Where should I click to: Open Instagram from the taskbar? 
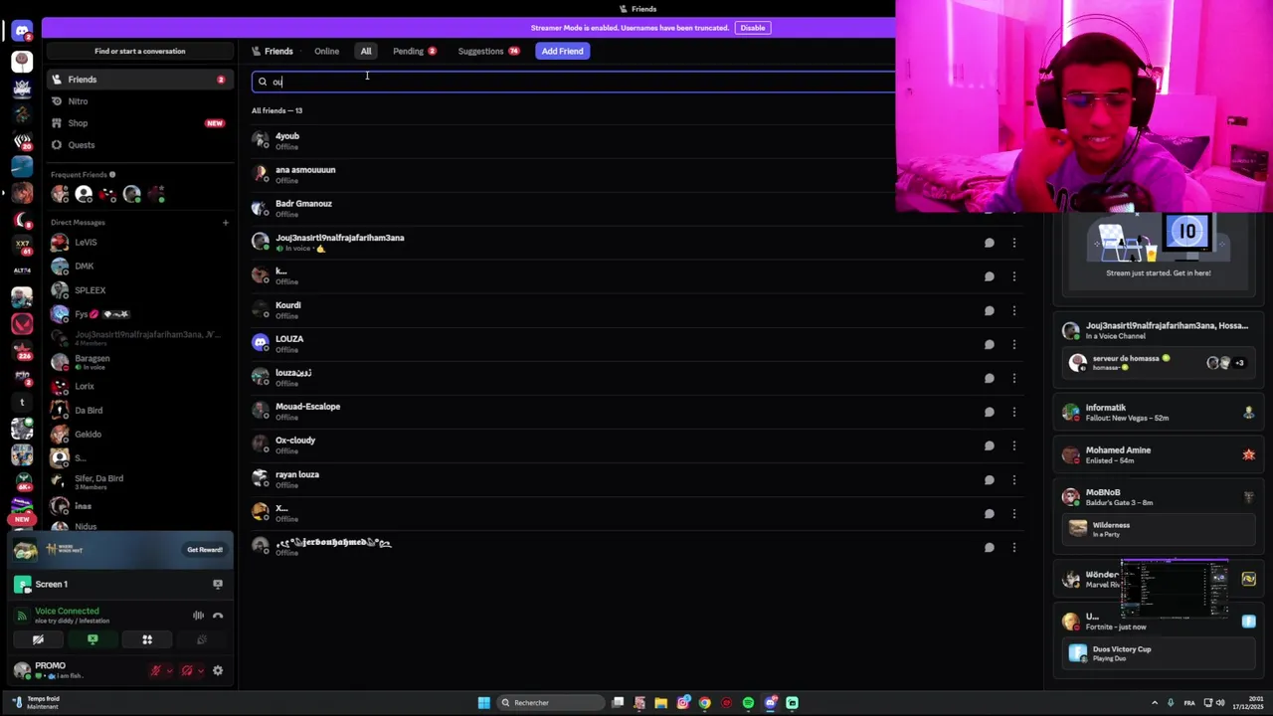[683, 703]
